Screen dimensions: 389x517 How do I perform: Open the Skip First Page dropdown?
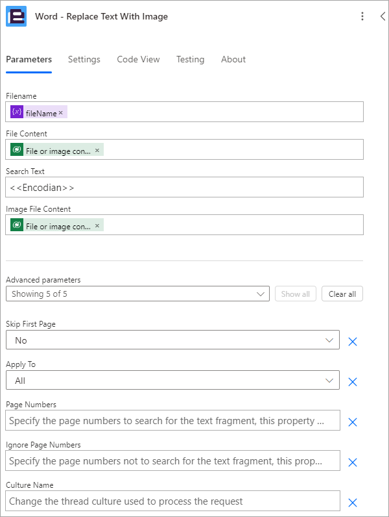pyautogui.click(x=172, y=340)
